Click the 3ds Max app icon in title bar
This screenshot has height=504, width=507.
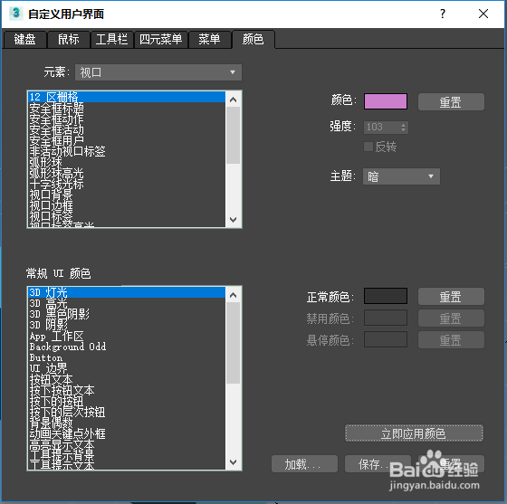pyautogui.click(x=16, y=14)
